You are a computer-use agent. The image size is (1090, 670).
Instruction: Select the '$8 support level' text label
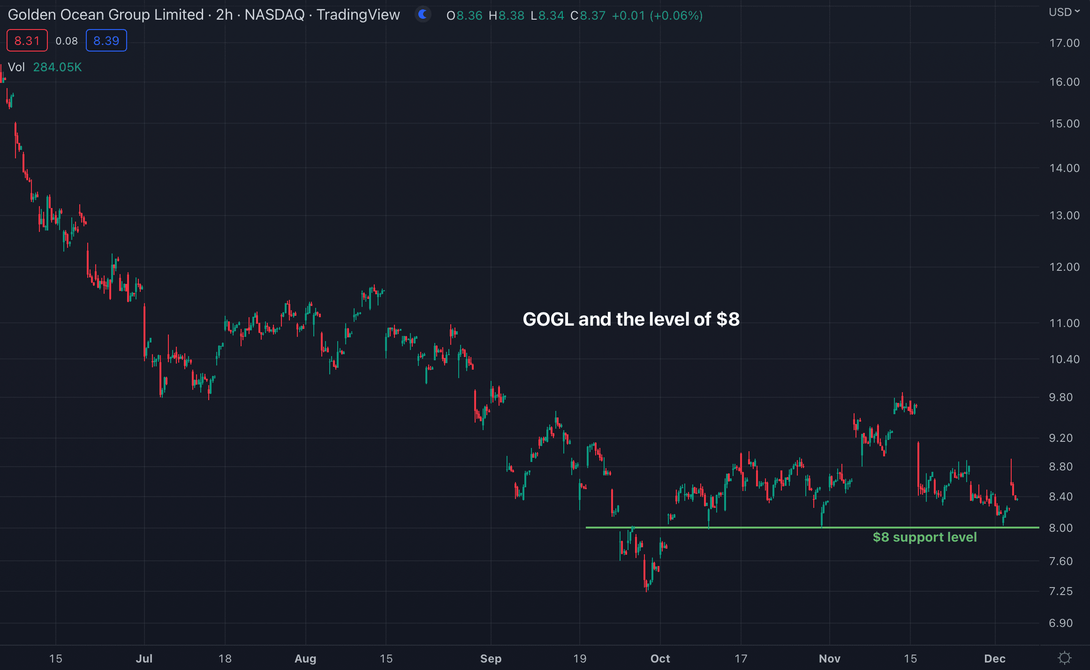(x=924, y=537)
